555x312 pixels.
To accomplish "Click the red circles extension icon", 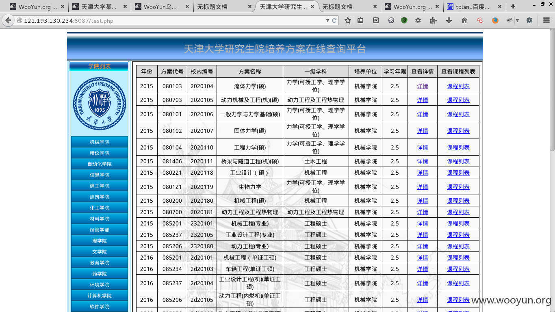I will point(480,20).
